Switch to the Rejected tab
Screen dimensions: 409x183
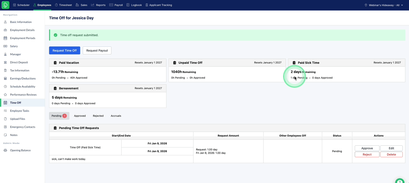[98, 116]
